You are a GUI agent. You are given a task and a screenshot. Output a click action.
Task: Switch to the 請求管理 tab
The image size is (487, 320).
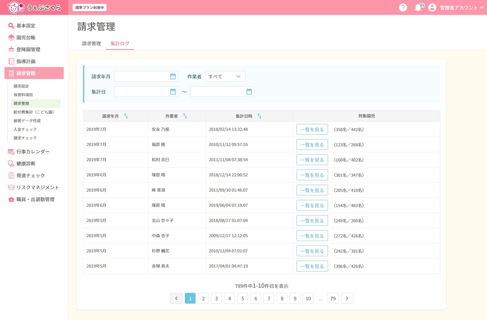pyautogui.click(x=91, y=44)
